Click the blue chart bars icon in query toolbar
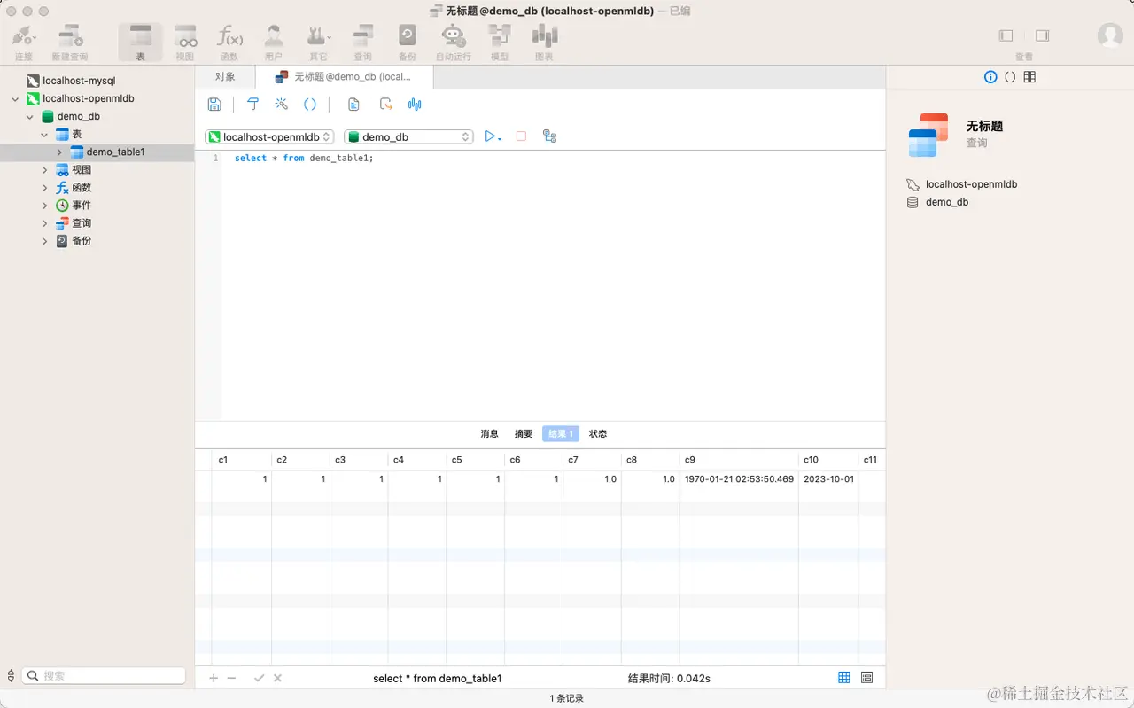Viewport: 1134px width, 708px height. [415, 105]
